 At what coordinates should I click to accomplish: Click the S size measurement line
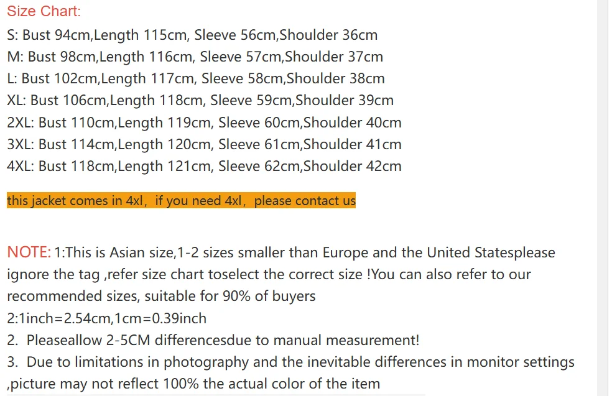point(192,35)
